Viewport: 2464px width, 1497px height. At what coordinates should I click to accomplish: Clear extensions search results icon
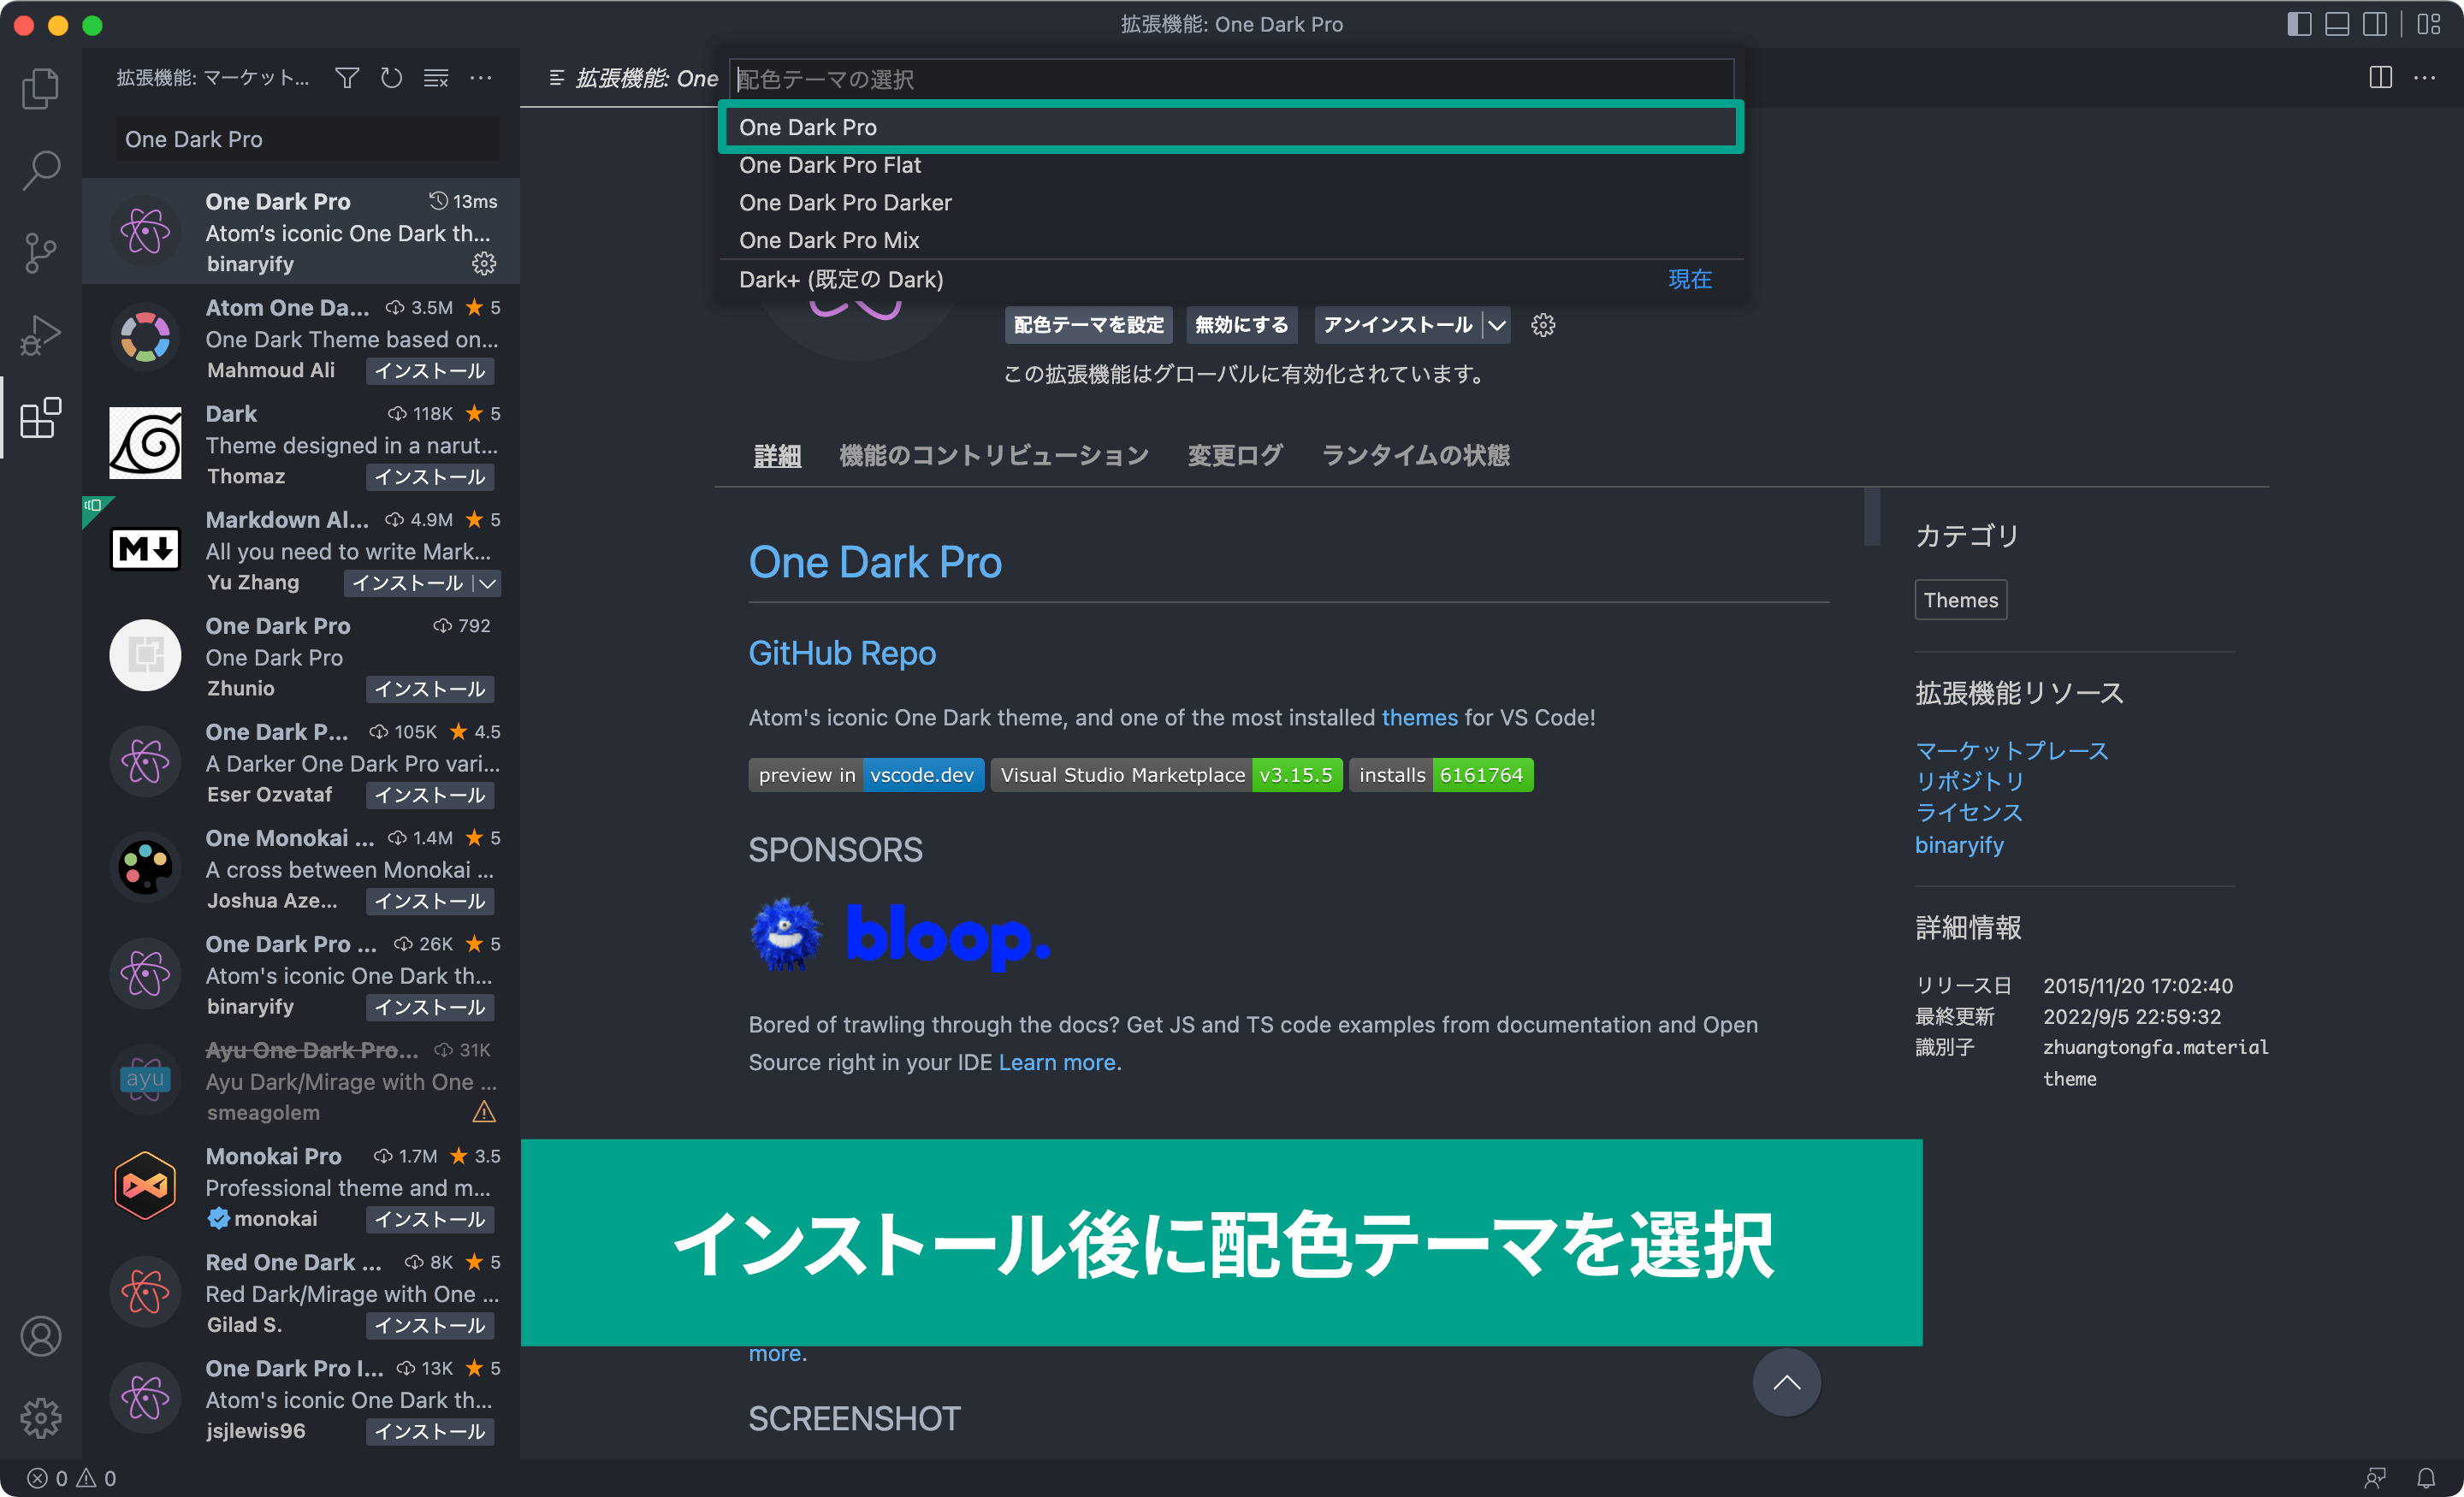click(436, 78)
